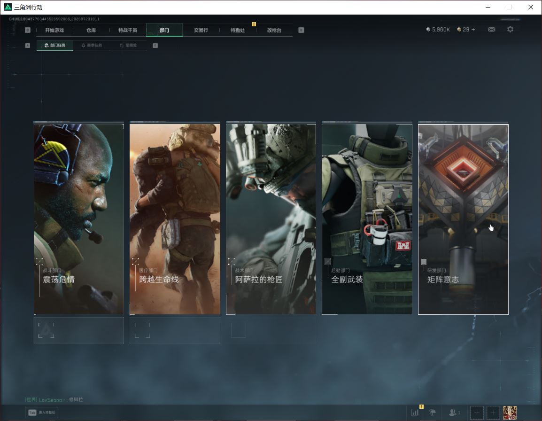Click the first empty squad plus slot
542x421 pixels.
tap(477, 413)
